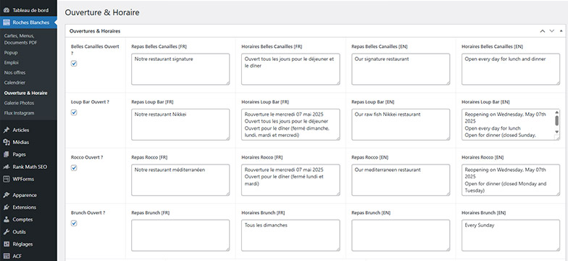Click the Horaires Loup Bar [EN] scrollbar thumb

pyautogui.click(x=556, y=120)
